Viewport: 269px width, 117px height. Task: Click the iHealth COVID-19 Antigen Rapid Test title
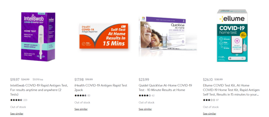click(x=101, y=88)
